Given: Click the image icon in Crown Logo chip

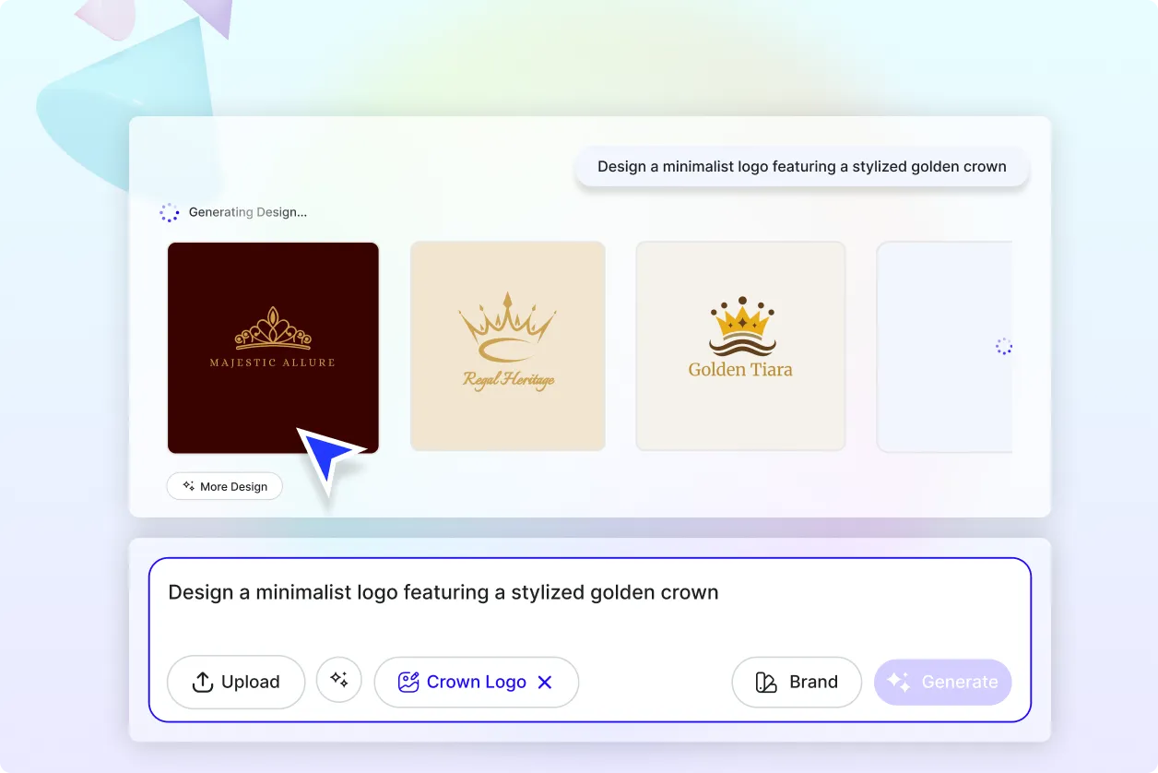Looking at the screenshot, I should click(408, 683).
